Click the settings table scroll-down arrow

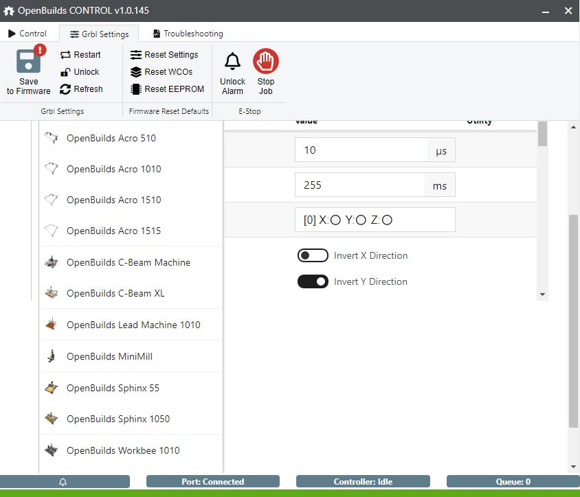543,294
